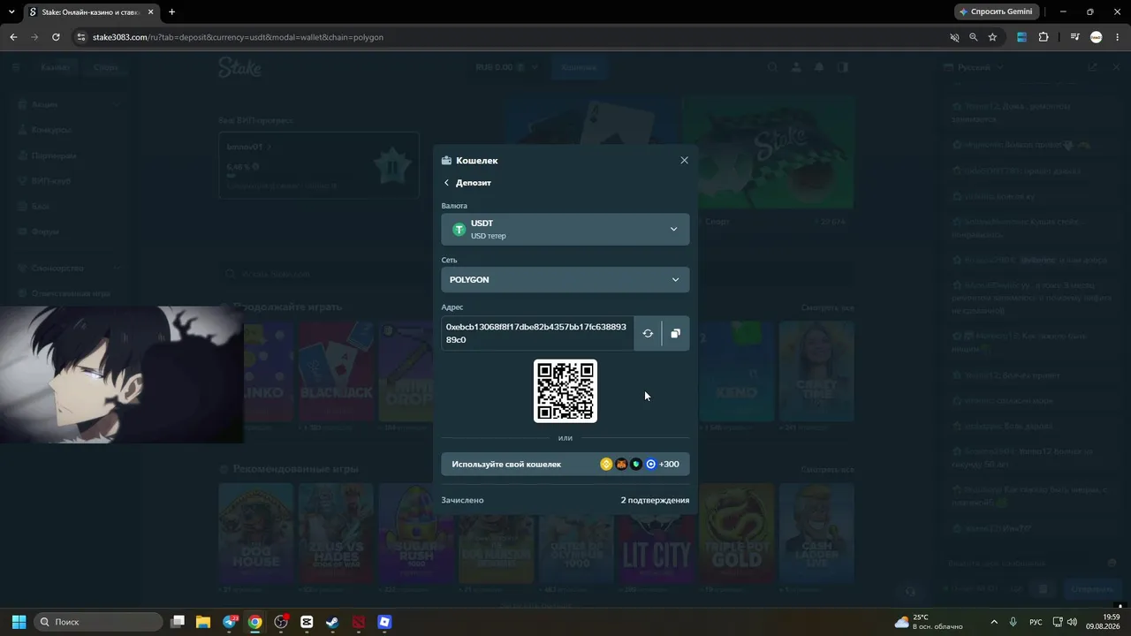The width and height of the screenshot is (1131, 636).
Task: Click the deposit address field
Action: [x=537, y=333]
